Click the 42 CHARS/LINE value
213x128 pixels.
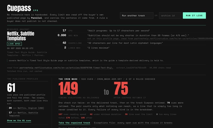point(64,43)
